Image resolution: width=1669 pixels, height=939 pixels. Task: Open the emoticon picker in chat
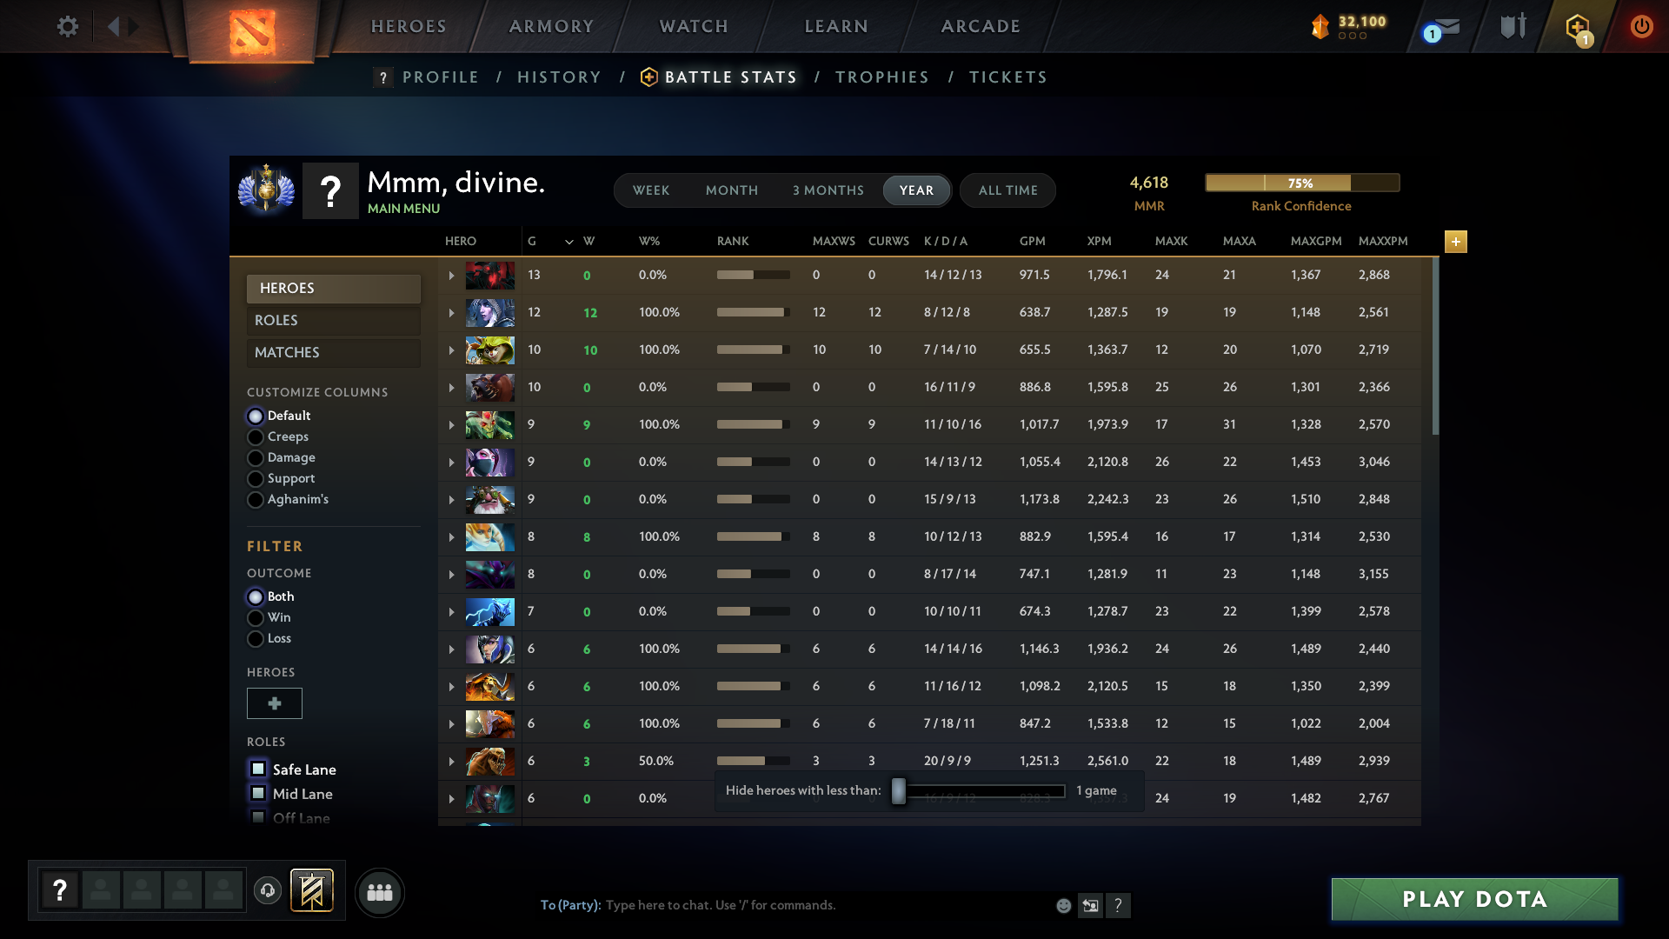click(x=1064, y=905)
